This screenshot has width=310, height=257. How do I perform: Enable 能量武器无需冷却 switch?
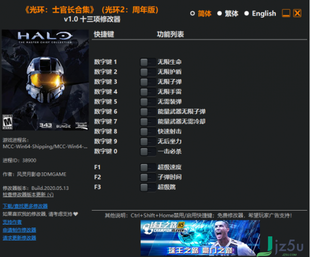(148, 122)
